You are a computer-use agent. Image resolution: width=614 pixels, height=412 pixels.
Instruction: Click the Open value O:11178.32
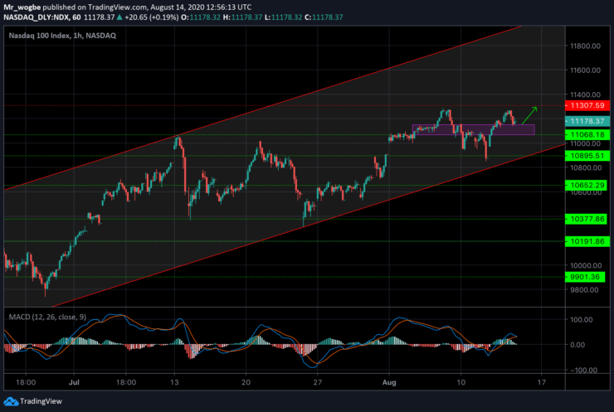[201, 17]
